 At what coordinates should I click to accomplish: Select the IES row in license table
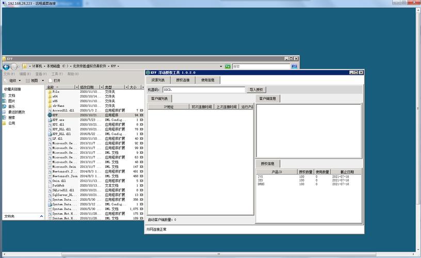click(309, 181)
